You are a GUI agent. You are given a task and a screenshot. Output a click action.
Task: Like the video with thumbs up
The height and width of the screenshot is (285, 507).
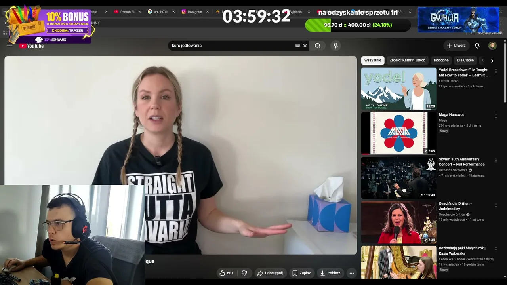point(227,273)
